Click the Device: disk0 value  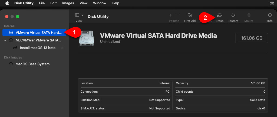pos(261,108)
